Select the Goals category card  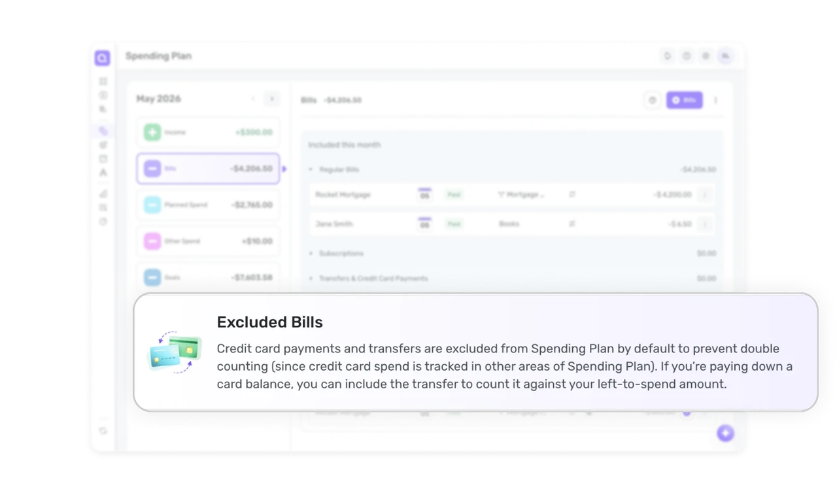point(208,277)
